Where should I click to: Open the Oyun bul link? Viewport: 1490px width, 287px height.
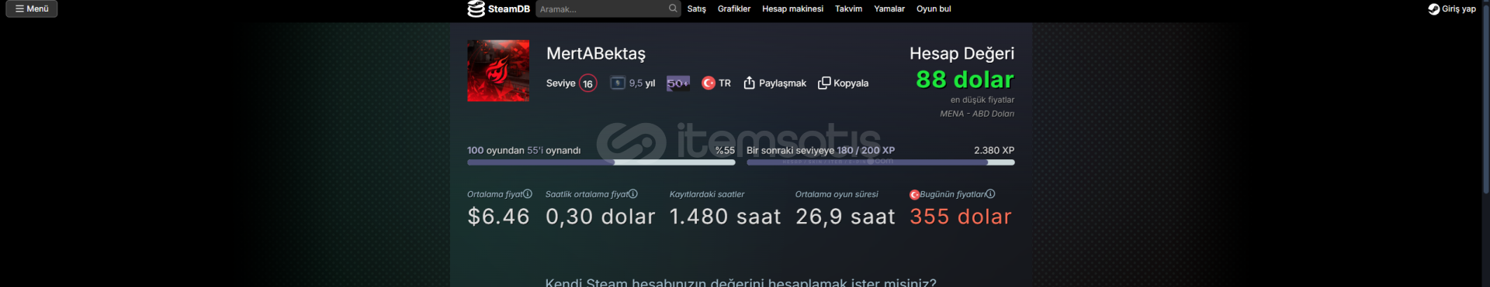[x=934, y=9]
